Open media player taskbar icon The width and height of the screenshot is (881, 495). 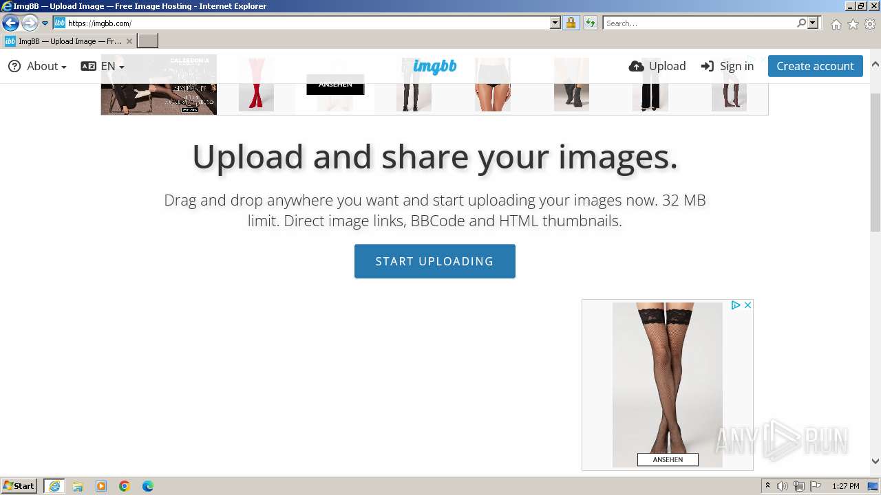pos(101,486)
